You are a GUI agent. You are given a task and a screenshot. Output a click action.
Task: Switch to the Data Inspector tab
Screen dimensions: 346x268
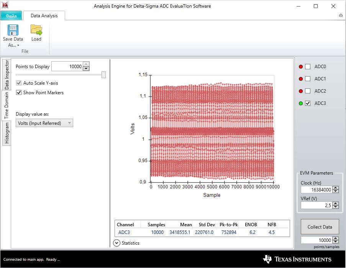tap(7, 75)
